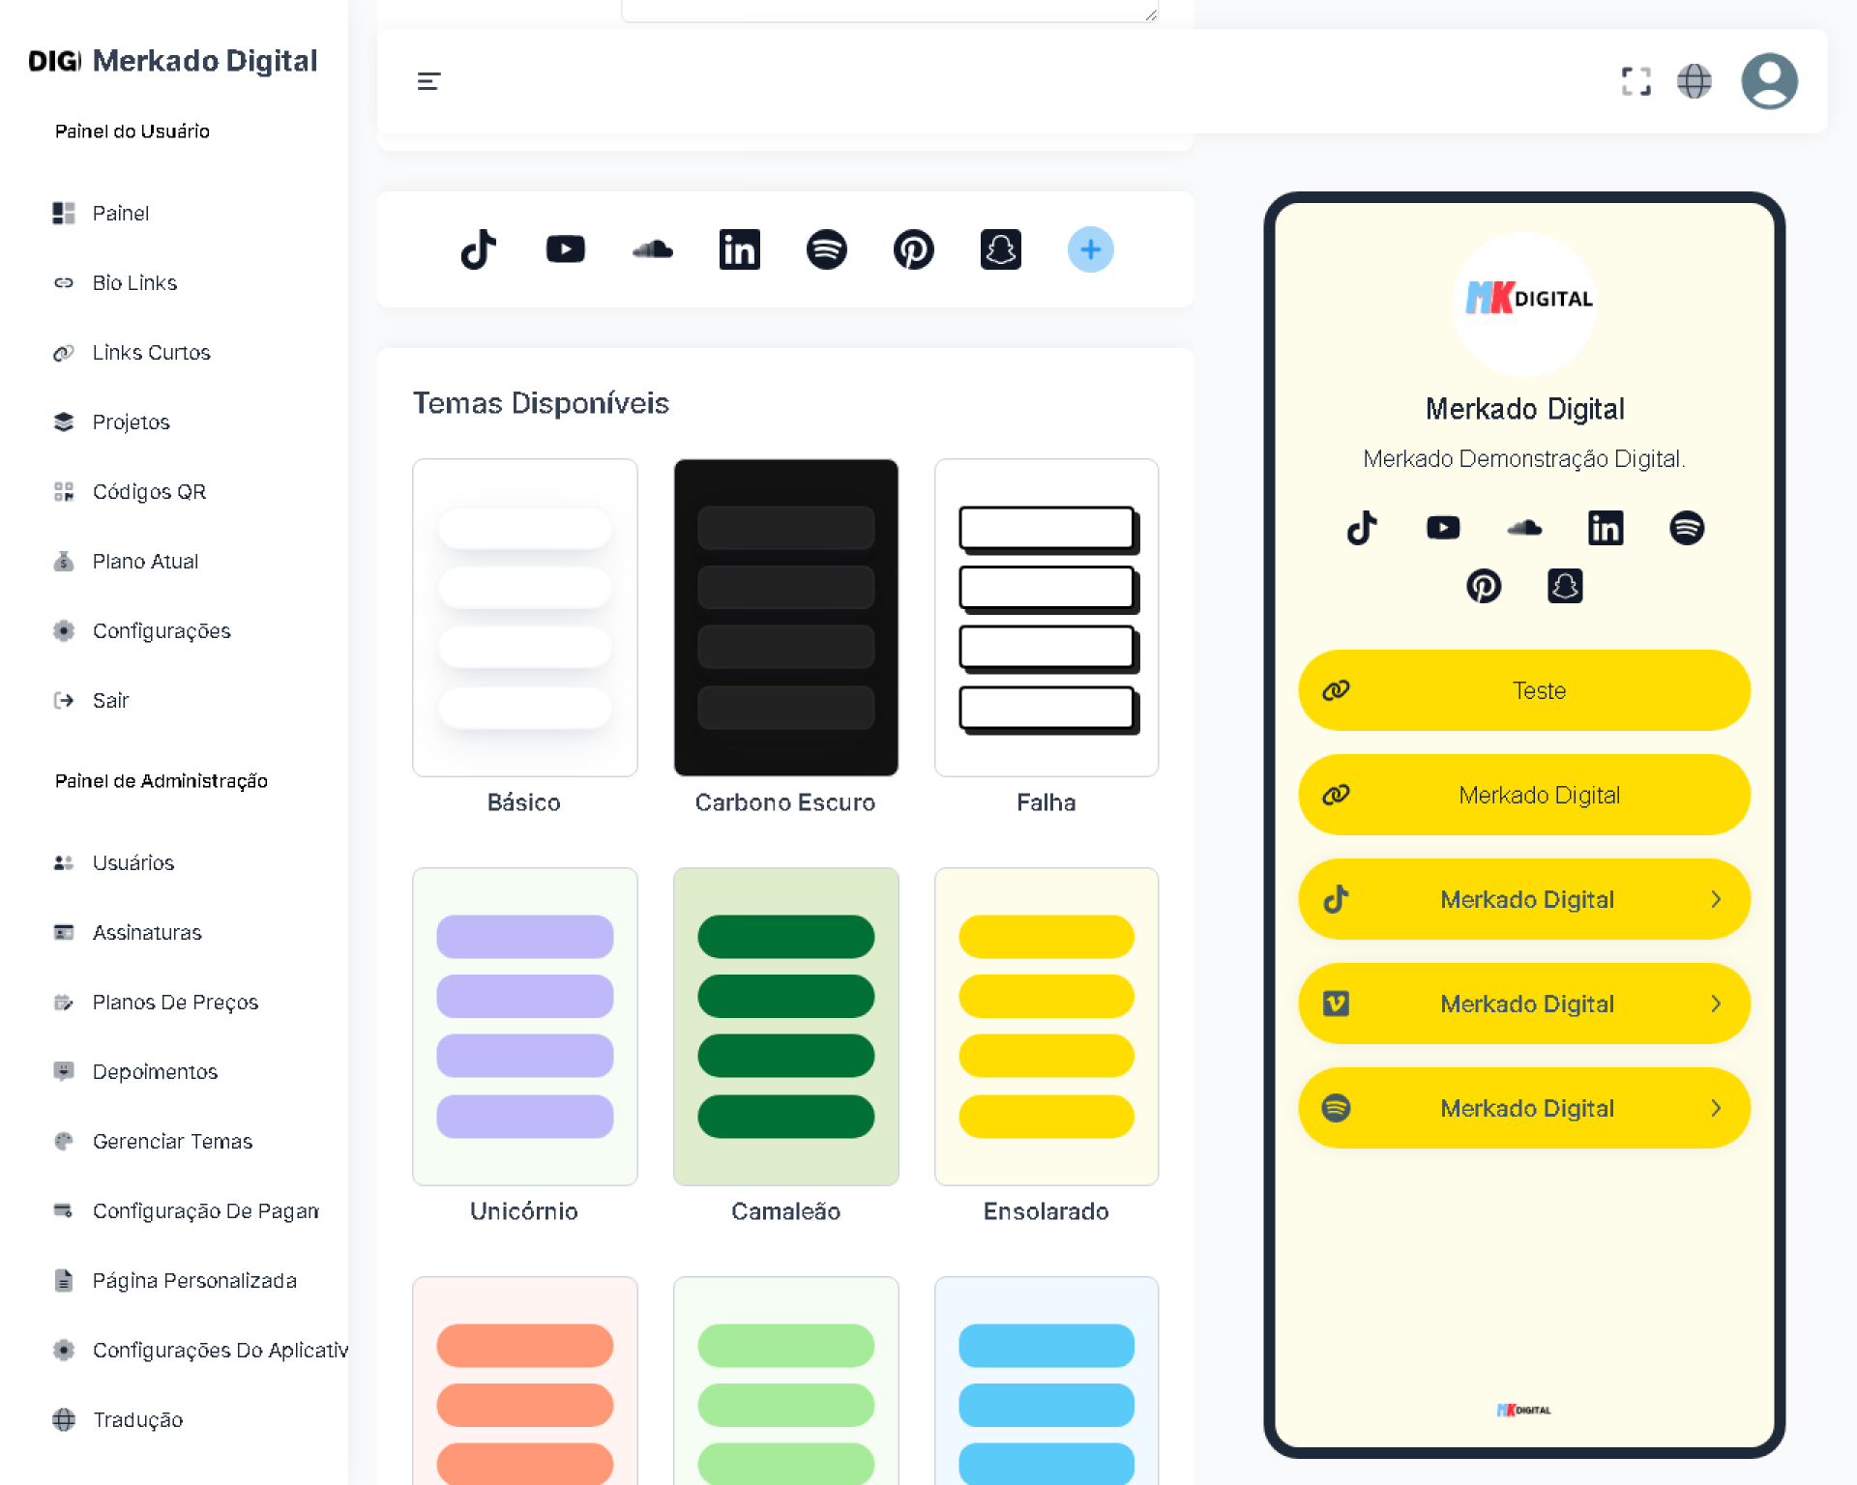Select the Ensolarado yellow theme
This screenshot has width=1857, height=1485.
click(1046, 1027)
